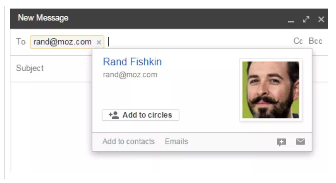Show the Bcc recipients field
The width and height of the screenshot is (336, 183).
(315, 41)
